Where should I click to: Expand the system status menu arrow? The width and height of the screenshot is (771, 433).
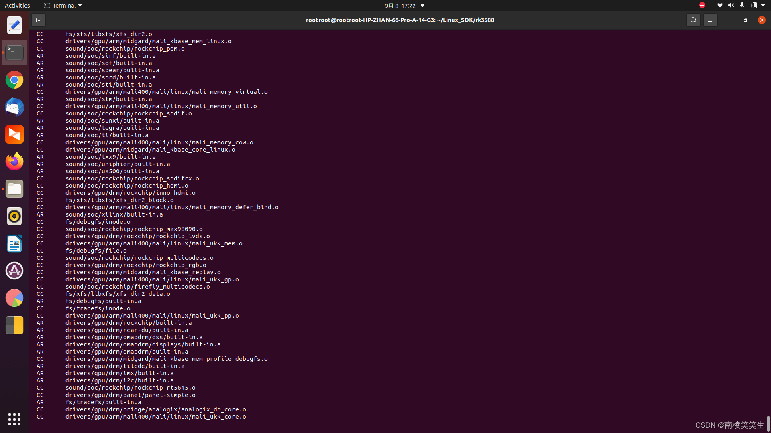(763, 6)
